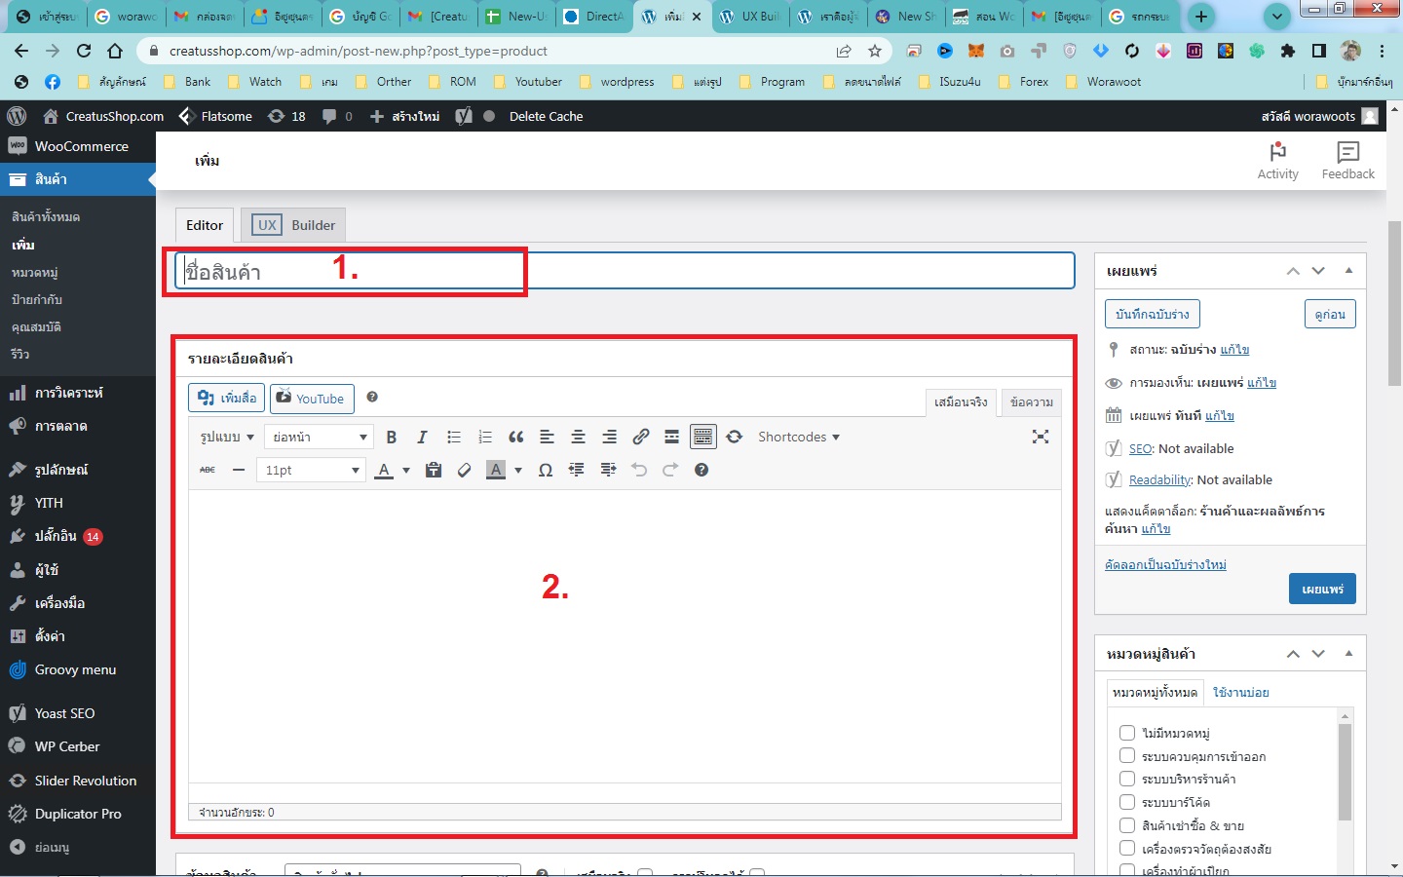Insert a numbered list

point(484,438)
